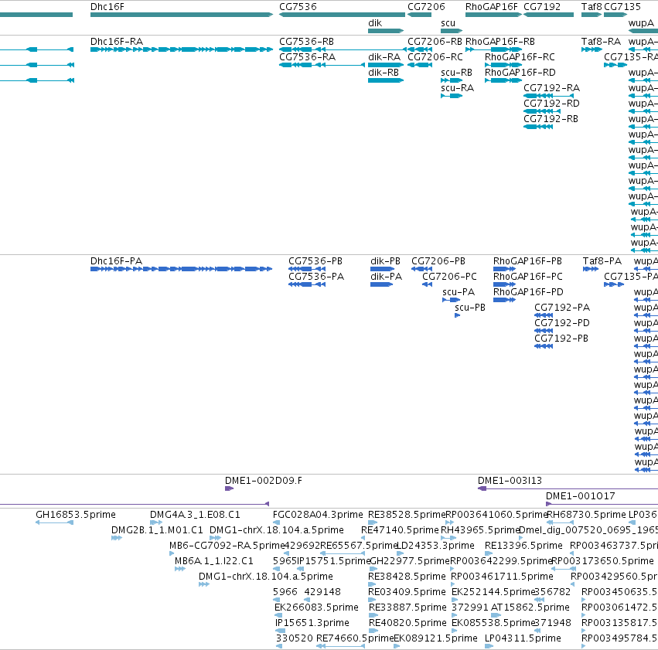Select the "LD24353.3prime" EST label
This screenshot has height=650, width=658.
click(435, 546)
